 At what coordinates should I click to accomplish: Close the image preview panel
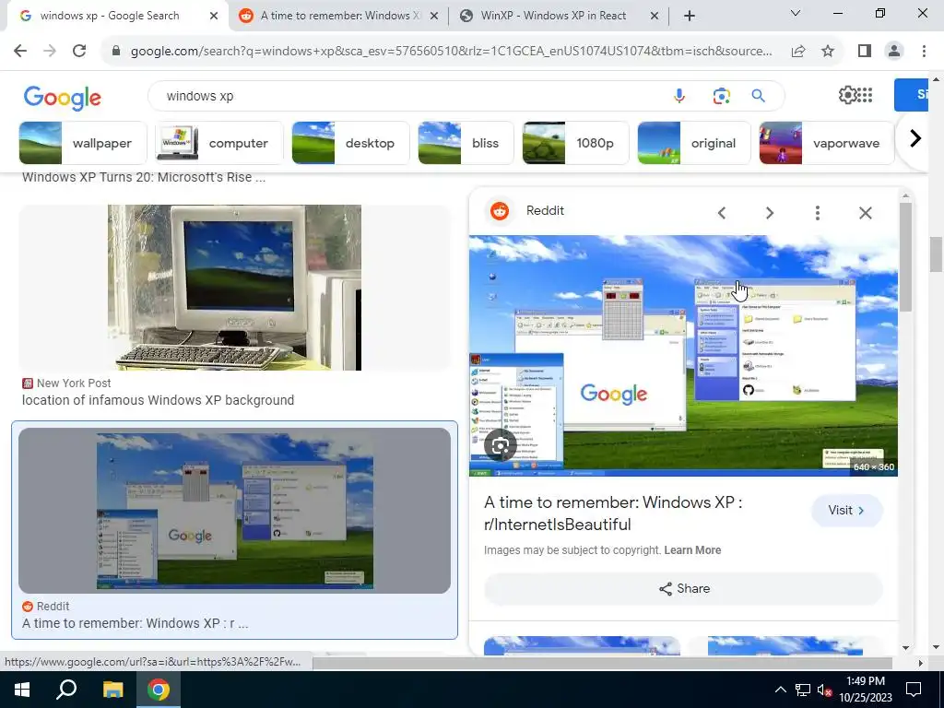(x=865, y=213)
